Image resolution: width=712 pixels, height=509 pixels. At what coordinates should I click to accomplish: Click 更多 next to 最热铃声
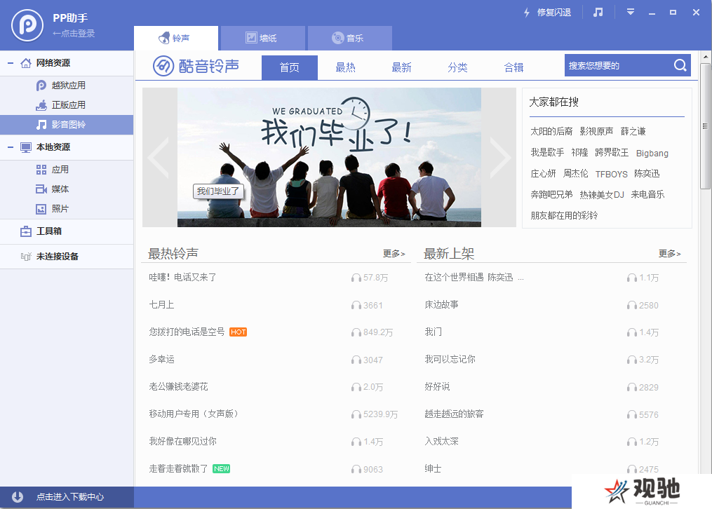coord(394,254)
